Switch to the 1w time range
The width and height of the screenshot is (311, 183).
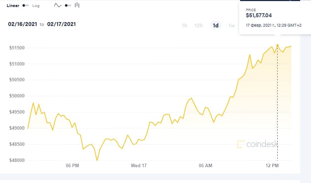pos(231,25)
